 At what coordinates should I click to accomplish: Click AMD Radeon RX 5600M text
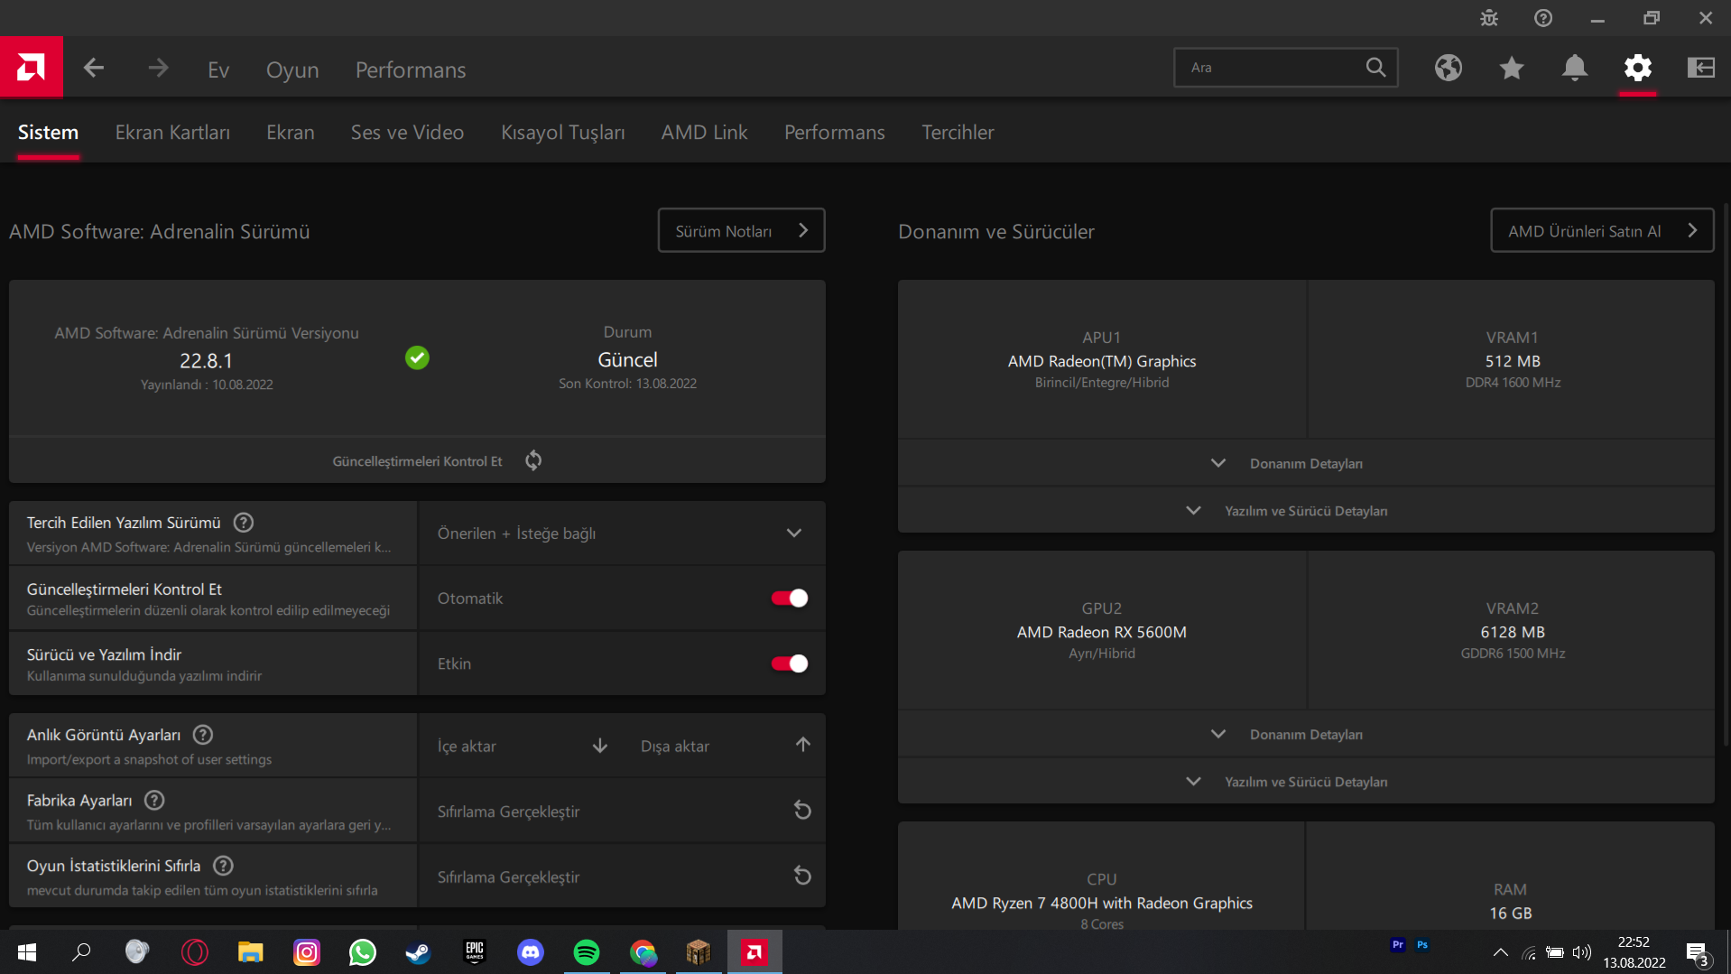coord(1101,632)
